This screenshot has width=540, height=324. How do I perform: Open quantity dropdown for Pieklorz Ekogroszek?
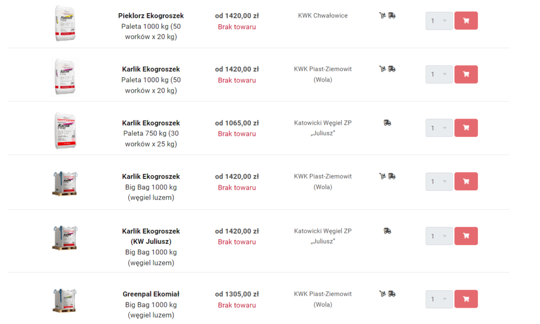(439, 21)
